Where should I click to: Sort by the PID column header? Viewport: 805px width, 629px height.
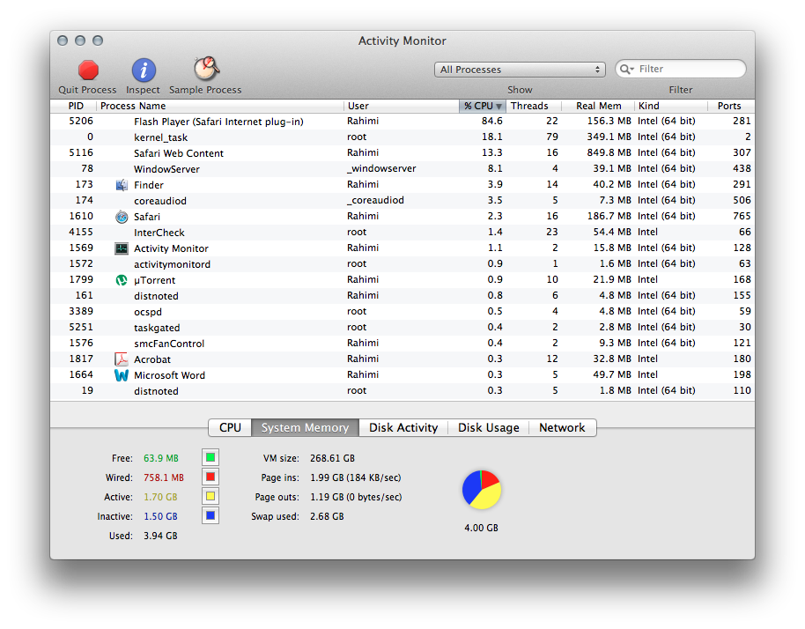pos(73,106)
